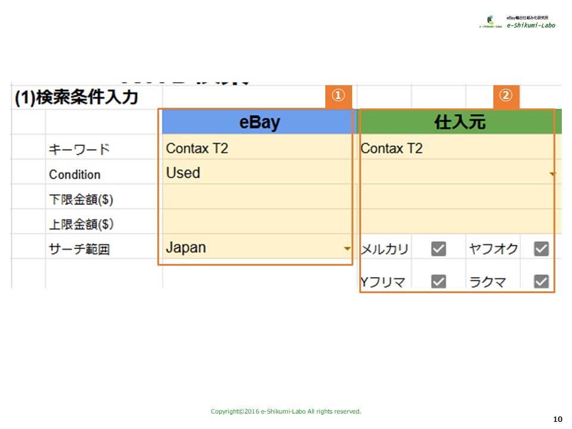Select the 上限金額($) row label
The image size is (572, 429).
point(82,225)
